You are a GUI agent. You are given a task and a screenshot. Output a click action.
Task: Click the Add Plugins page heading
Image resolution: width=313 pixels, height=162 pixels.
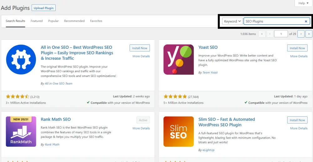click(15, 8)
